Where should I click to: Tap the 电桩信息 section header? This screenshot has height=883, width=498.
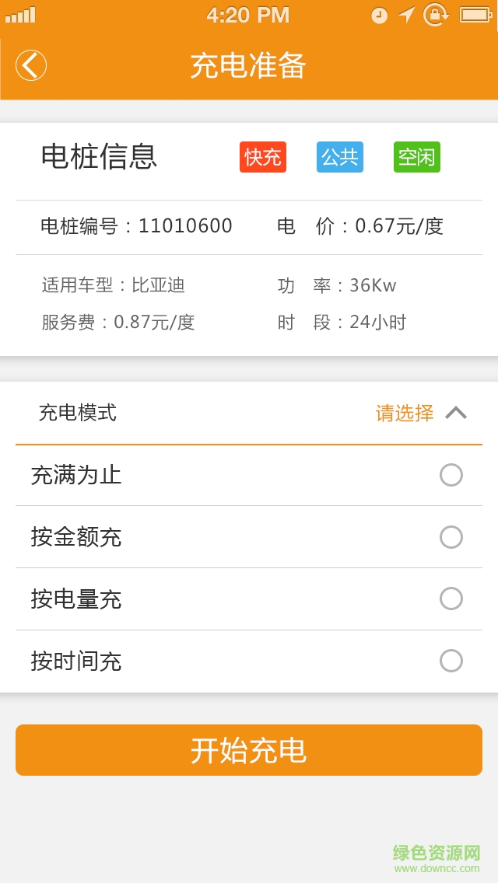click(100, 157)
